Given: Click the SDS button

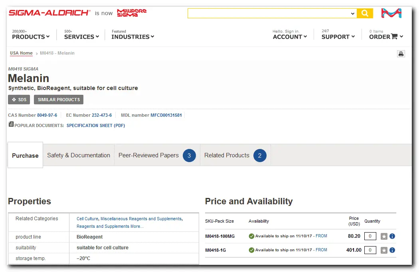Looking at the screenshot, I should tap(19, 100).
